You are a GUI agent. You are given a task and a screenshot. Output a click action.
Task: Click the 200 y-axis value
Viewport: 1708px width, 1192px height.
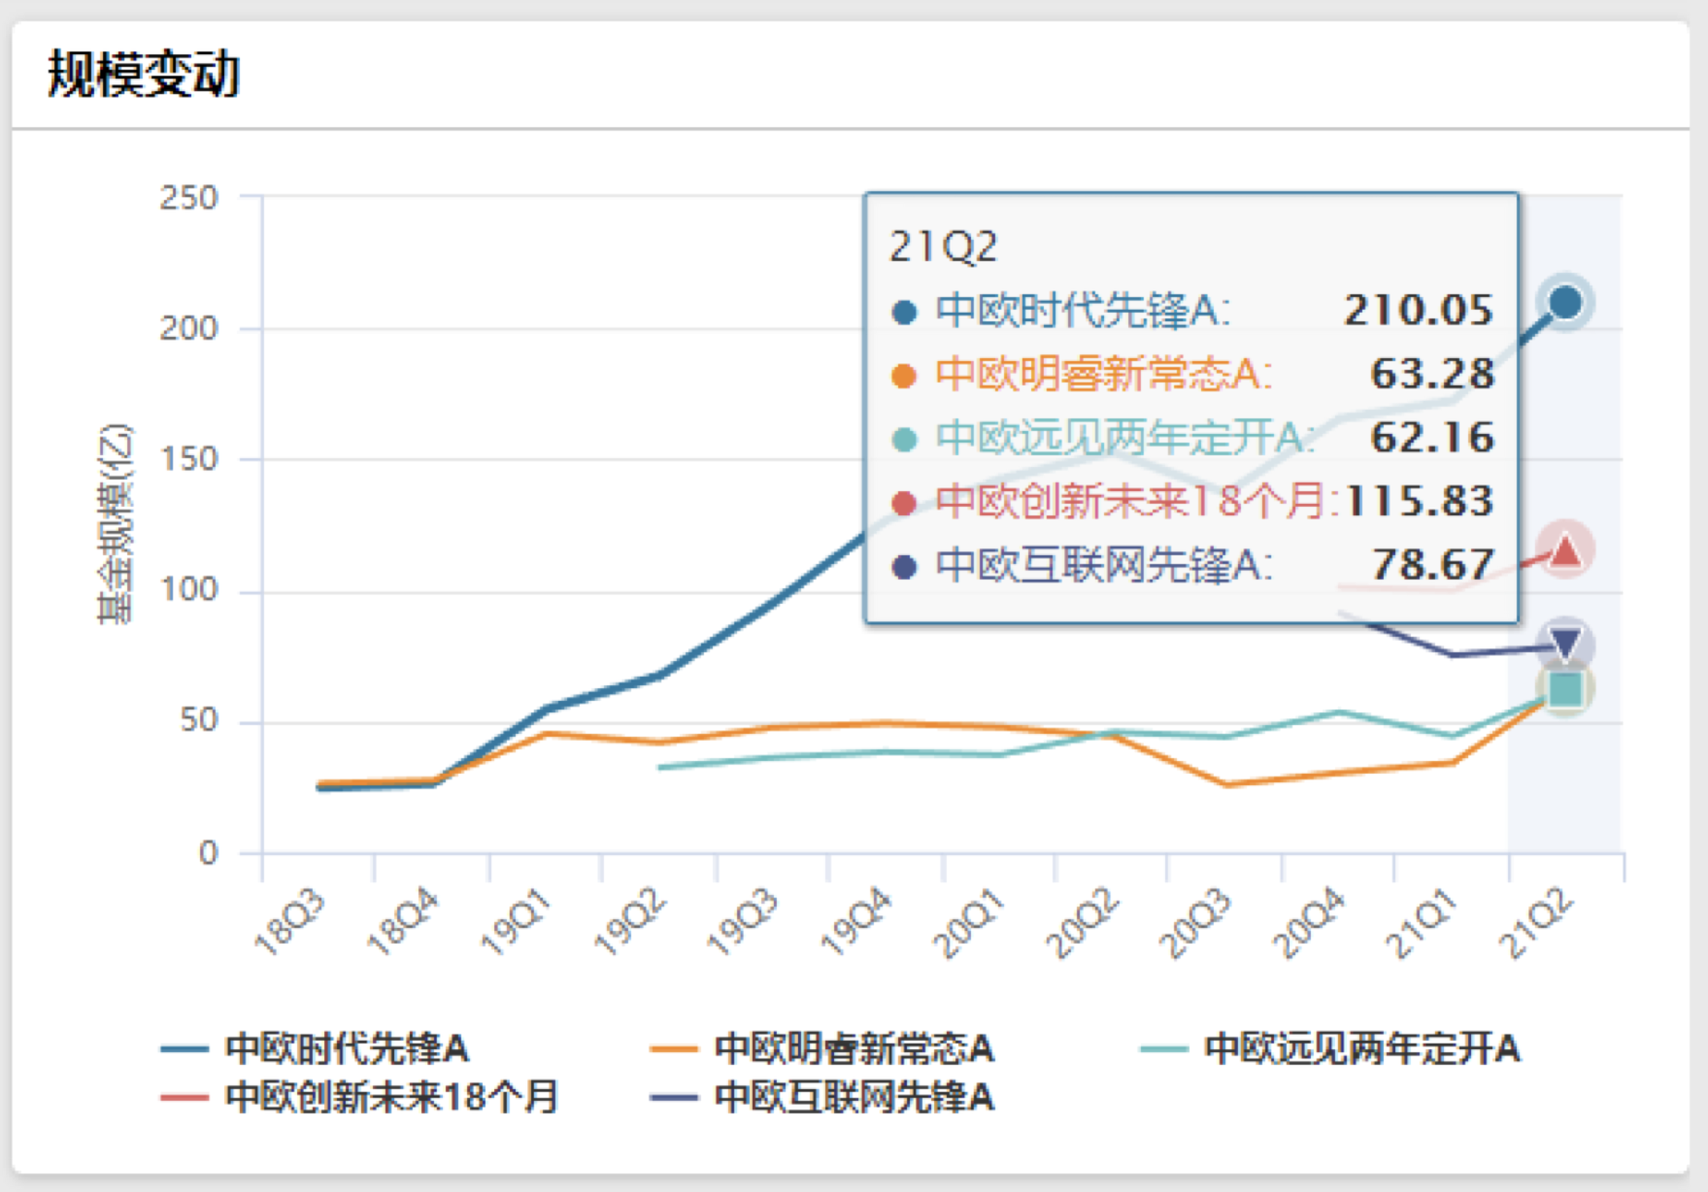(189, 329)
